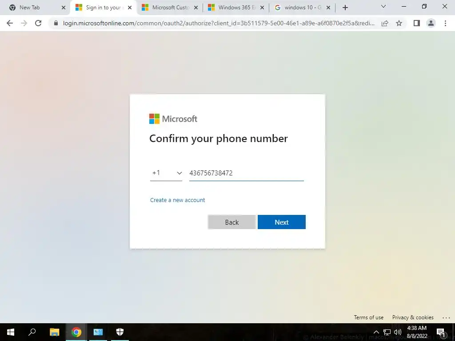Open the blue window app beside File Explorer

pos(98,332)
